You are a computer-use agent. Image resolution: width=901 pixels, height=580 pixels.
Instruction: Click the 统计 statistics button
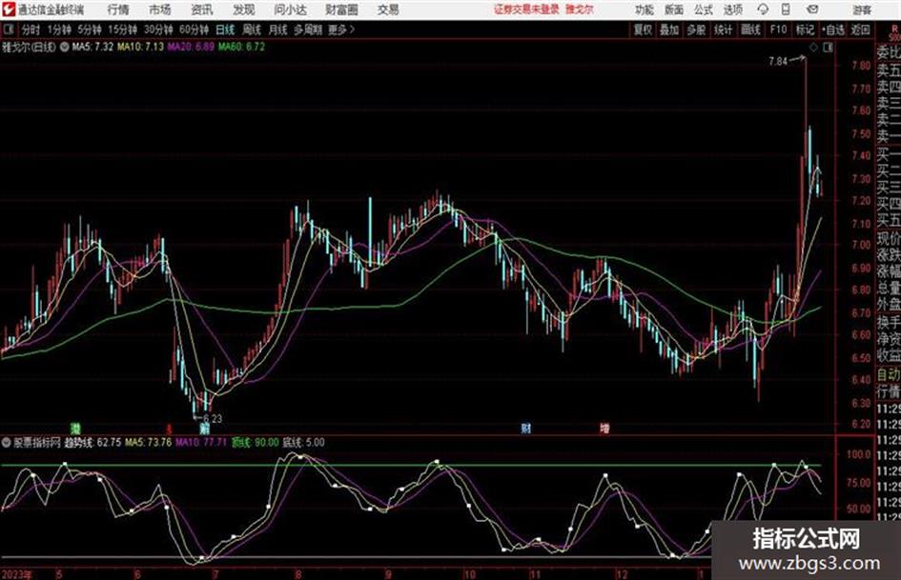[723, 30]
